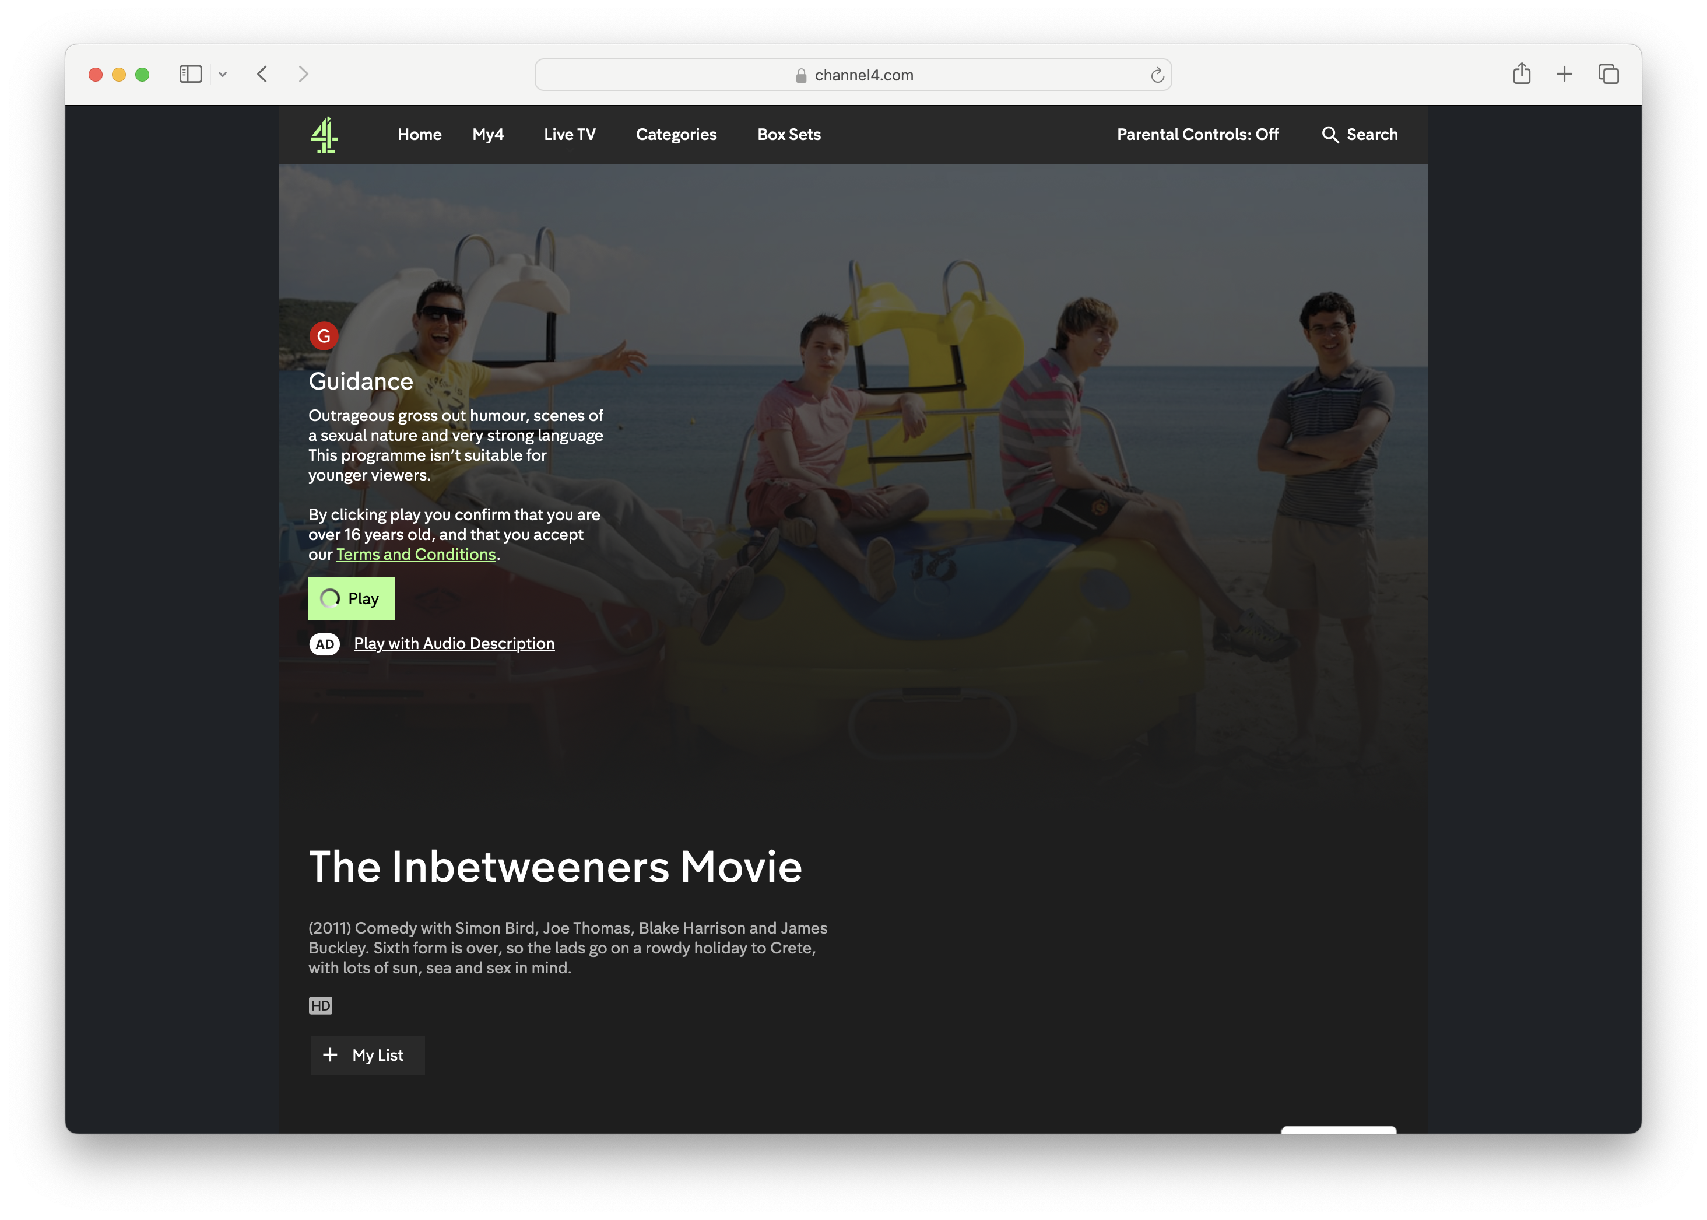Image resolution: width=1707 pixels, height=1220 pixels.
Task: Show the Safari tab overview
Action: 1608,73
